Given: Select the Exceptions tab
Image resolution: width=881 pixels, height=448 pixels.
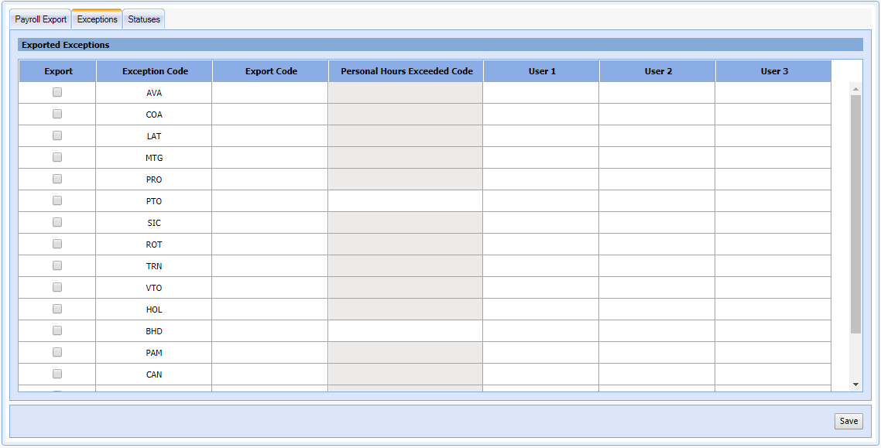Looking at the screenshot, I should pyautogui.click(x=98, y=19).
